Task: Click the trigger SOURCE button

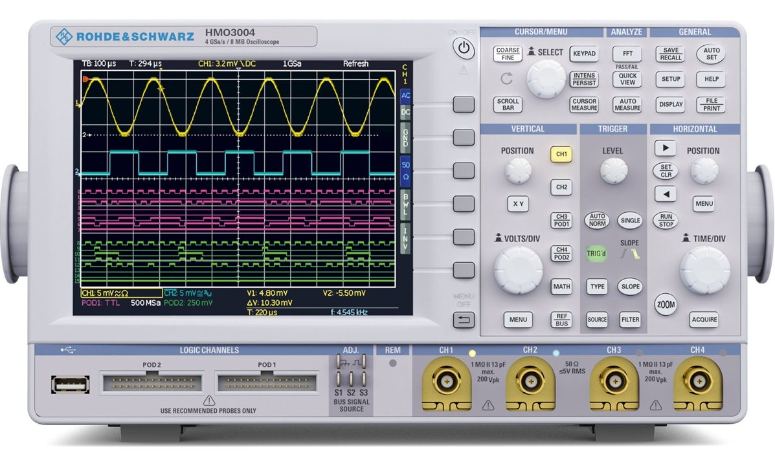Action: coord(597,320)
